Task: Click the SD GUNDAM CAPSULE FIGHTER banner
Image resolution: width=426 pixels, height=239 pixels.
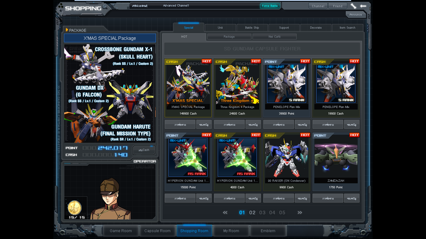Action: 262,49
